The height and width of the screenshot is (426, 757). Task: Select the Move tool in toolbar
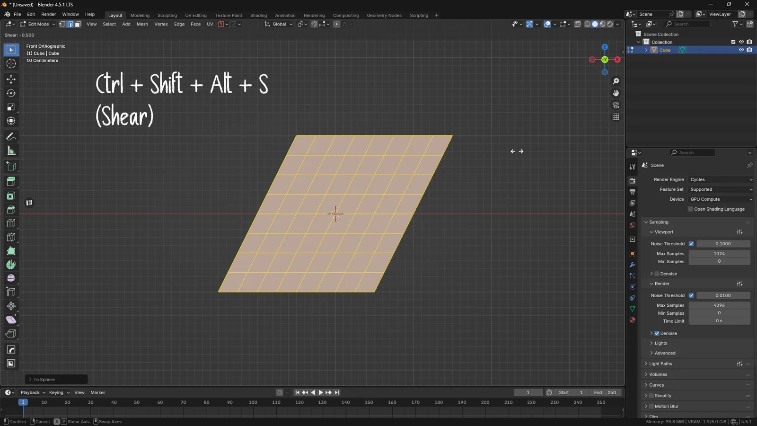(11, 79)
